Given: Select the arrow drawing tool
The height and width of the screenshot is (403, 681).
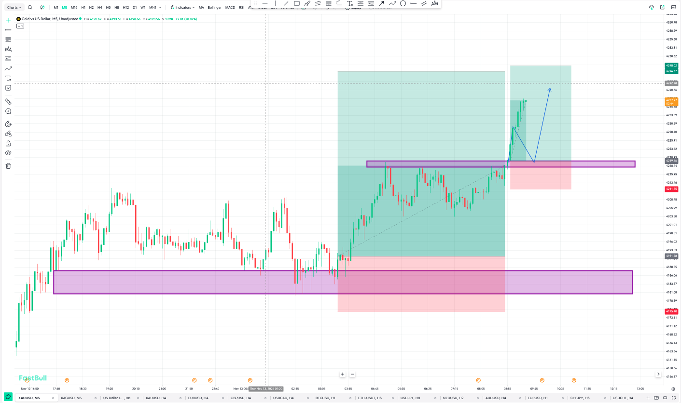Looking at the screenshot, I should coord(382,3).
